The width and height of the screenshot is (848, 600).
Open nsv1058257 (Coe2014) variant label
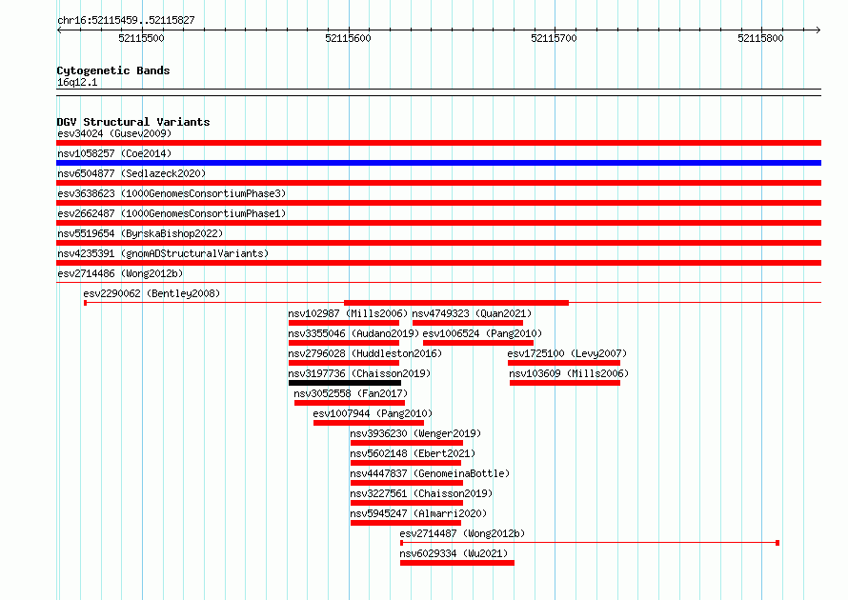click(114, 153)
